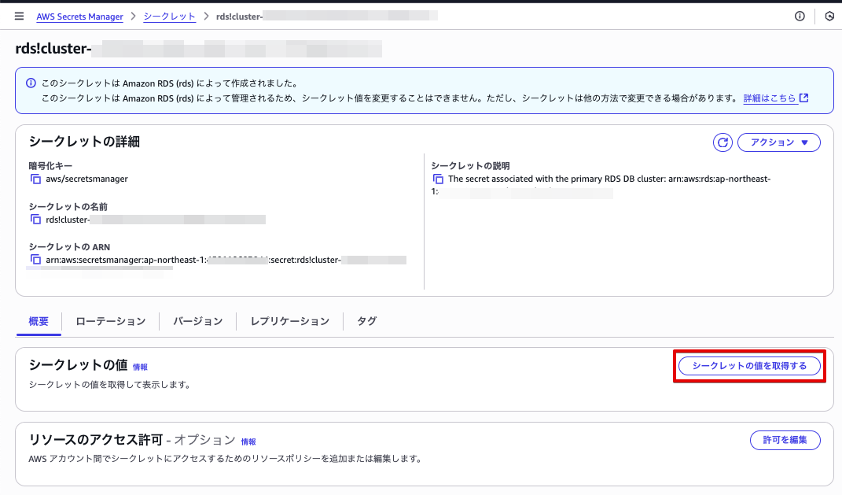Click the rds!cluster- breadcrumb entry
The height and width of the screenshot is (495, 842).
326,17
